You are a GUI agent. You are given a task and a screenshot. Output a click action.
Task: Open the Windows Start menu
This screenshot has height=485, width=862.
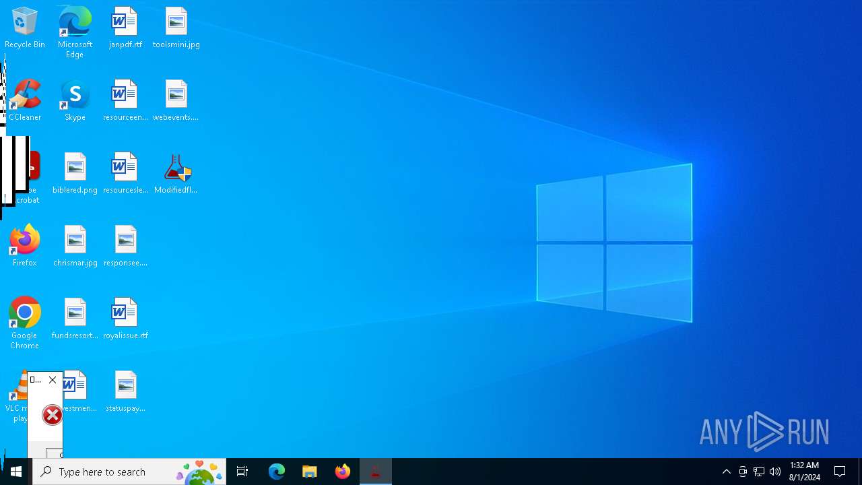(x=16, y=472)
